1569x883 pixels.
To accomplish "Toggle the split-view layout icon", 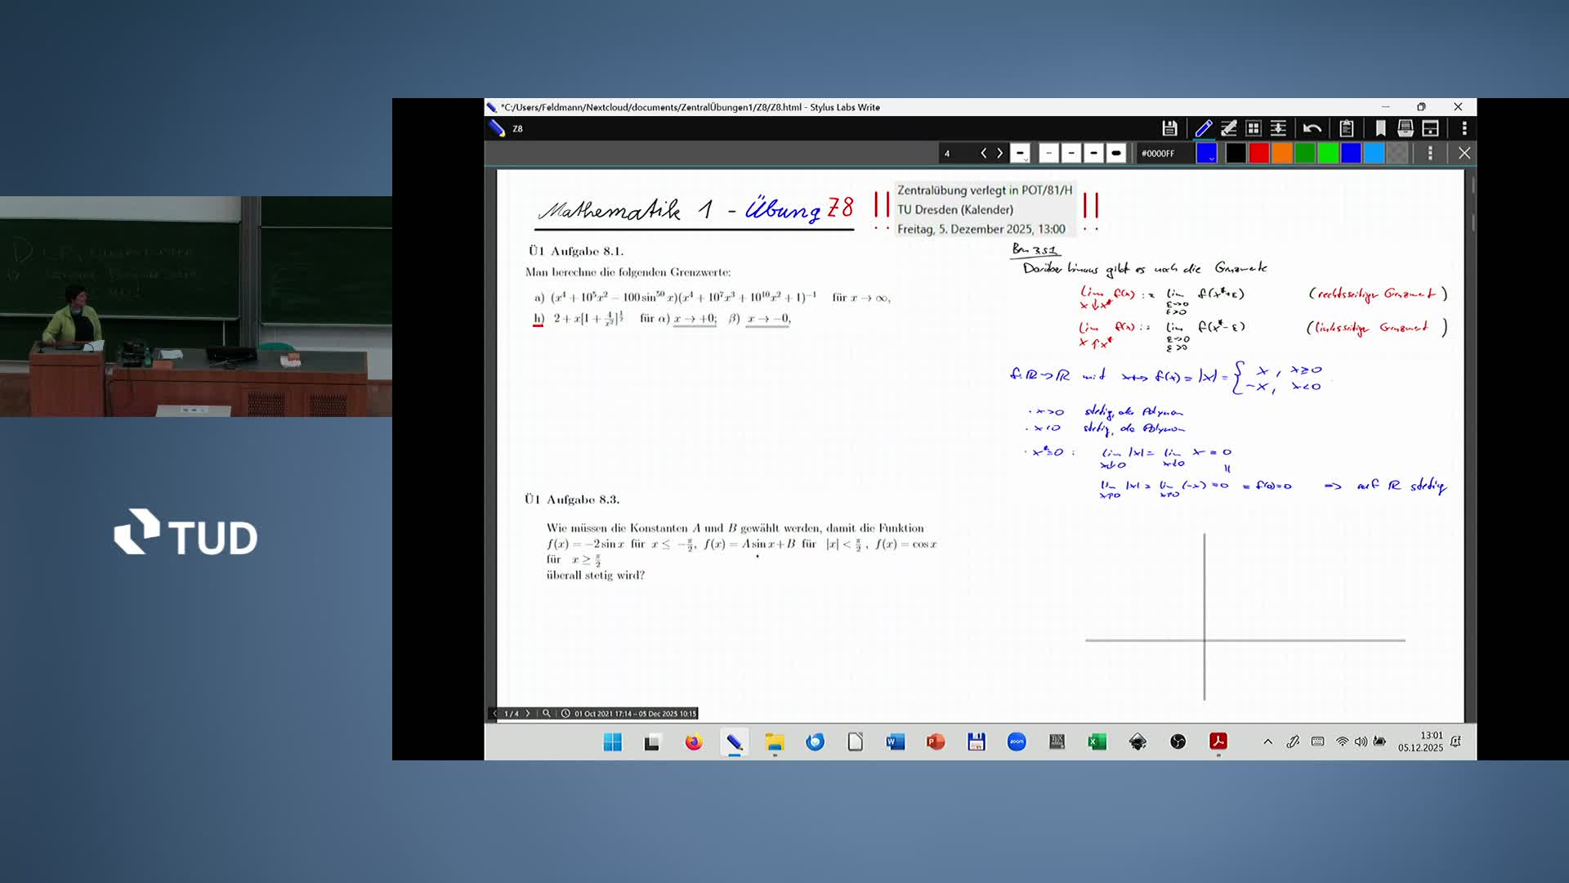I will pyautogui.click(x=1430, y=128).
